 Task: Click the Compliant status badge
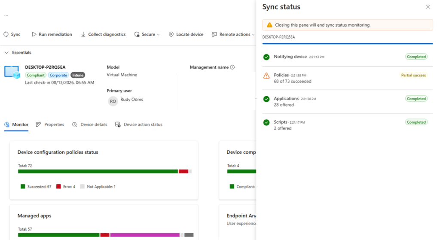[x=36, y=75]
